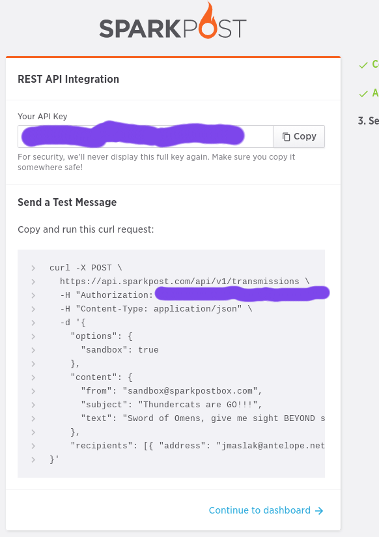Click the Copy button for the API key

(299, 136)
